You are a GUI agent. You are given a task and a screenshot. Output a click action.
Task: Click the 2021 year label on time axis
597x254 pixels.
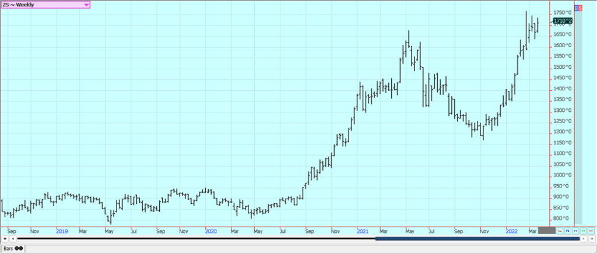(x=363, y=231)
